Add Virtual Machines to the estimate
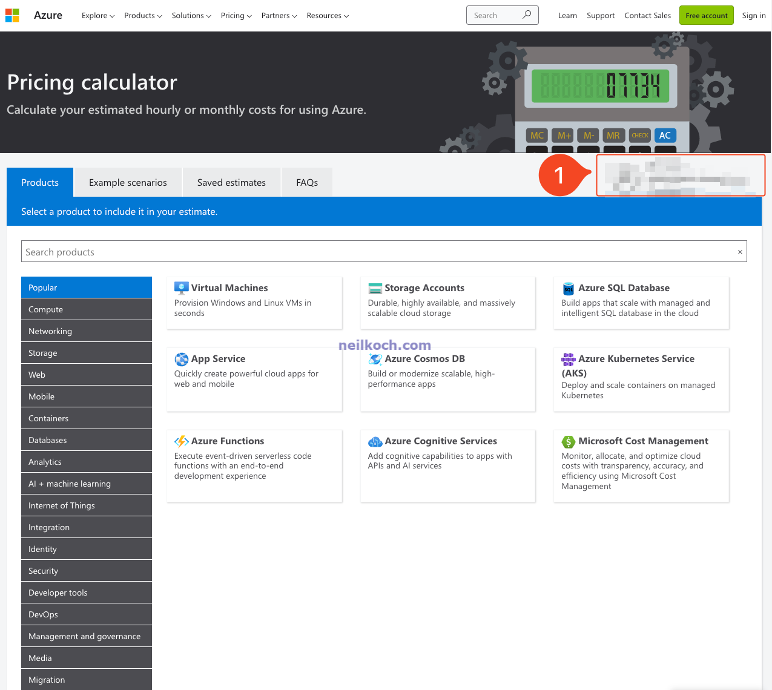The image size is (772, 690). (254, 303)
